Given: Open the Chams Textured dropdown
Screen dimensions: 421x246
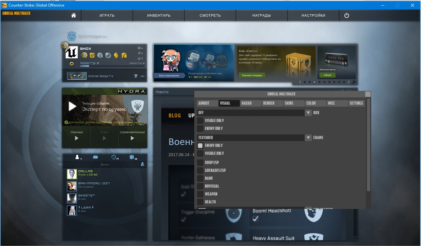Looking at the screenshot, I should click(x=308, y=138).
